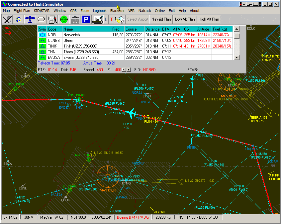The width and height of the screenshot is (281, 224).
Task: Toggle the red T button in toolbar
Action: (x=111, y=19)
